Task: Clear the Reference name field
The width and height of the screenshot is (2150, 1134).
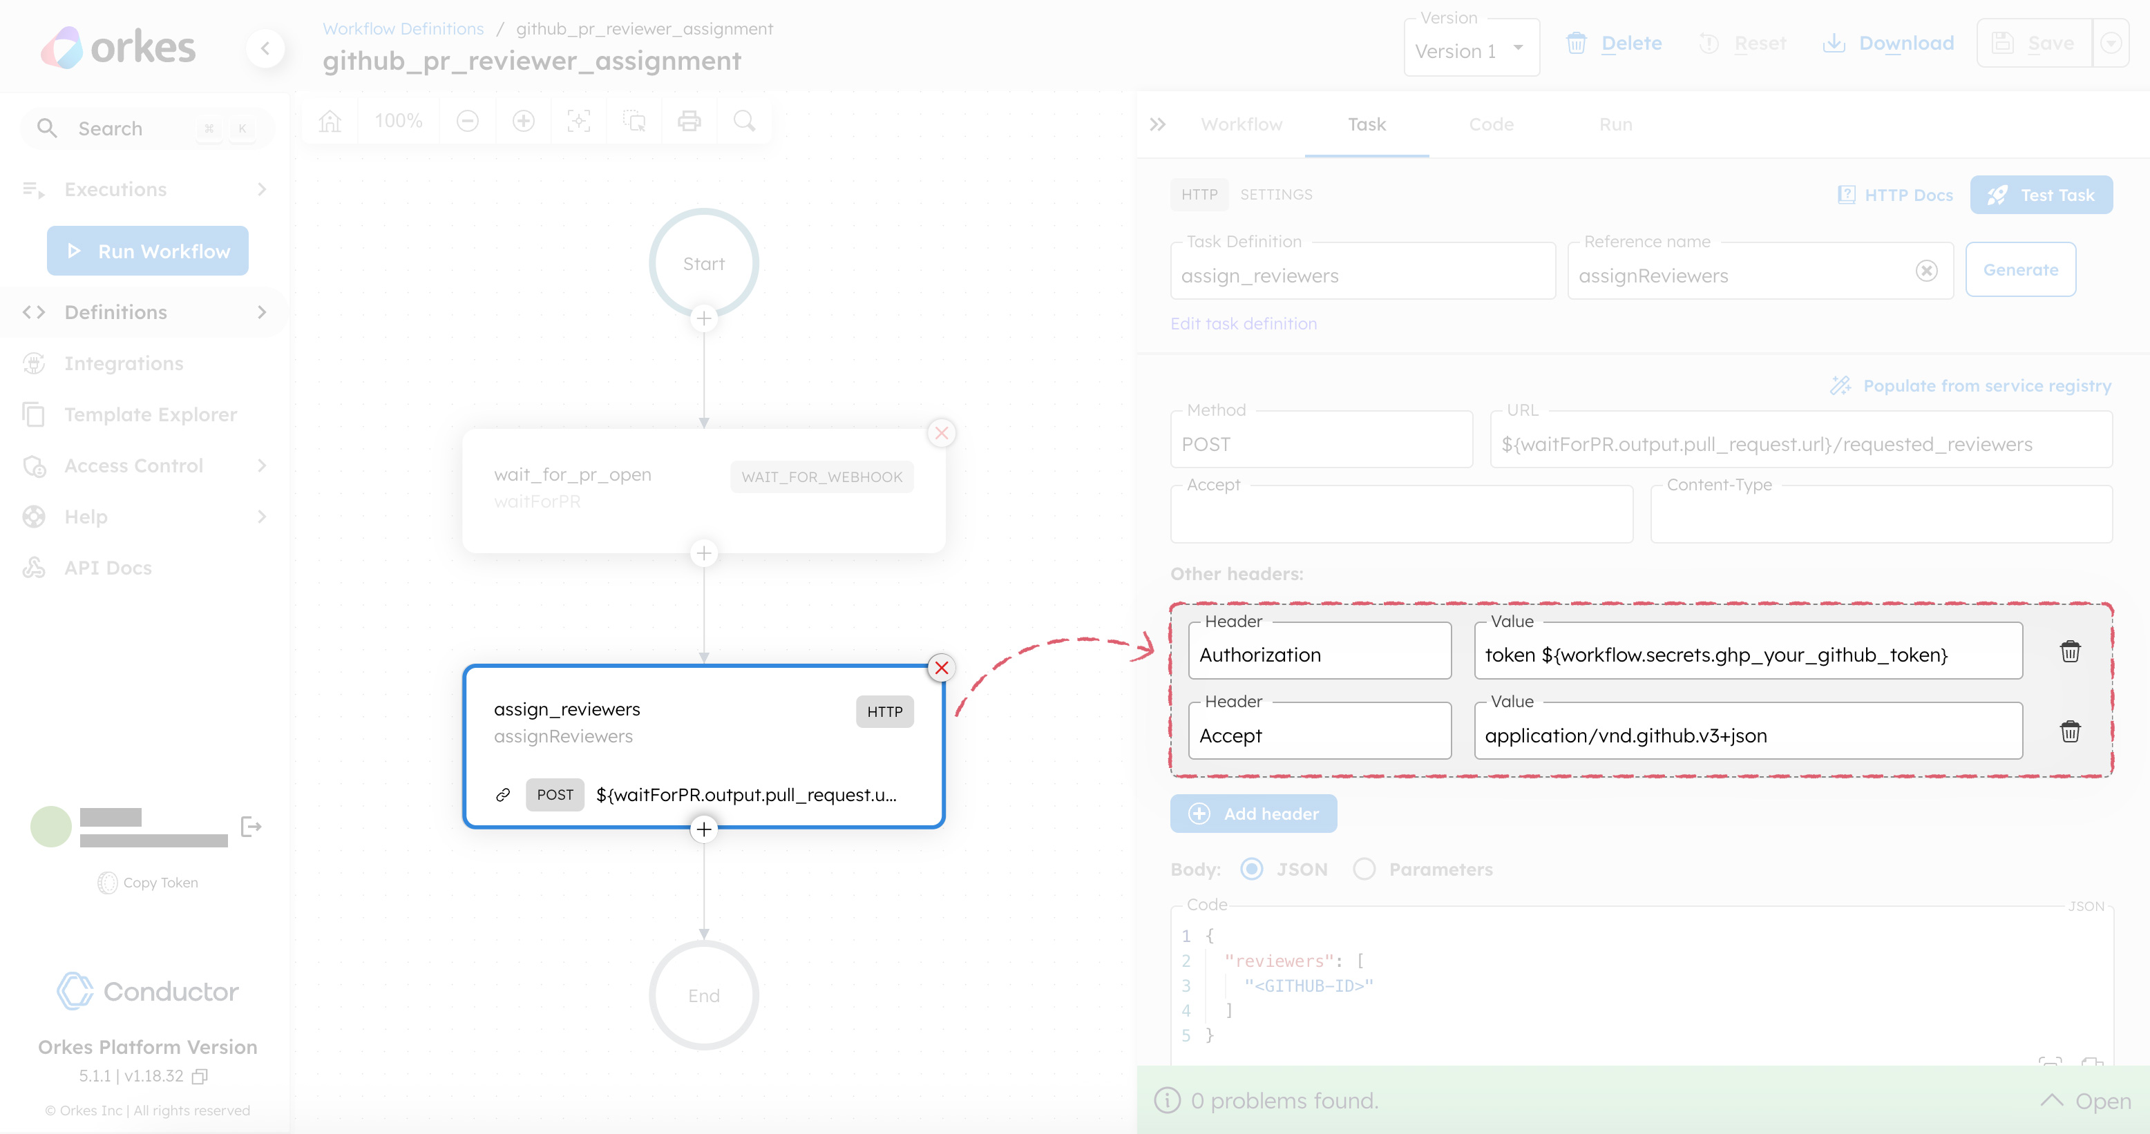Action: pyautogui.click(x=1926, y=269)
